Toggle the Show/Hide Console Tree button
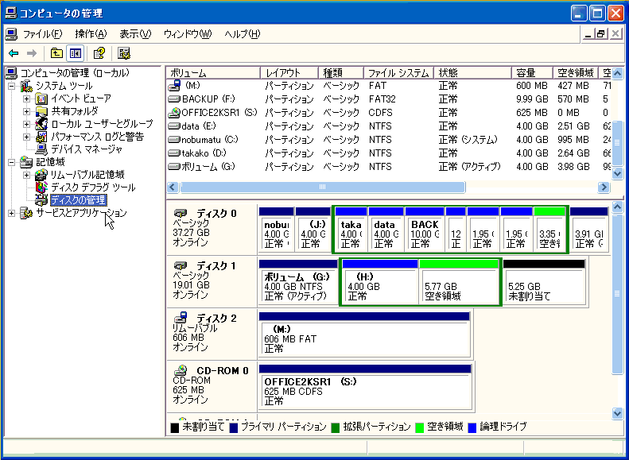This screenshot has height=460, width=629. (76, 53)
